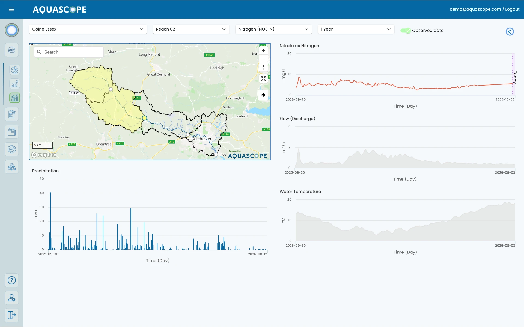524x327 pixels.
Task: Click the mapbox attribution logo
Action: coord(44,155)
